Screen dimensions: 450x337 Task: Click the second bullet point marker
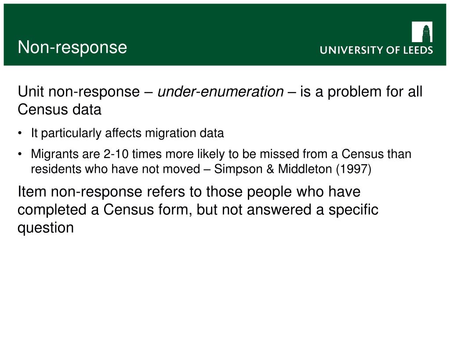click(x=20, y=154)
